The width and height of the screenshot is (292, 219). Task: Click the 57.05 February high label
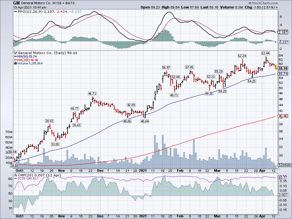(189, 67)
